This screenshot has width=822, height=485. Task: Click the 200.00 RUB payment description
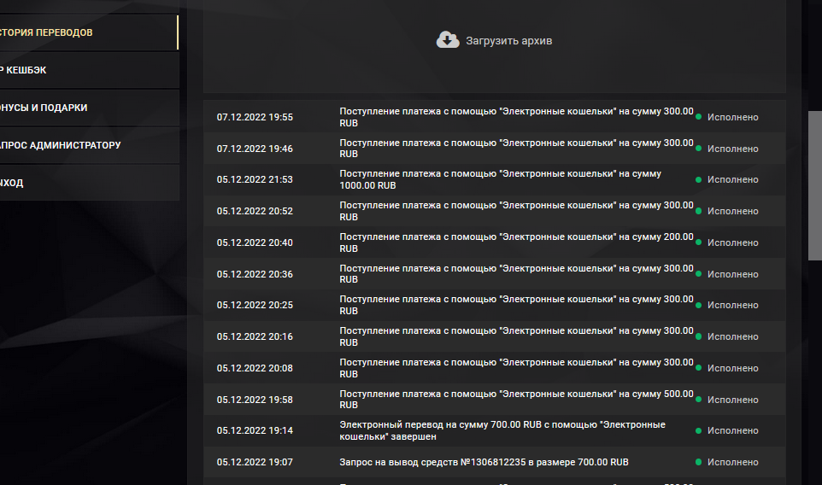pos(516,242)
